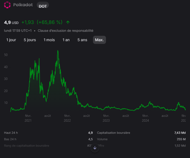Click the +1,93 price change value
The height and width of the screenshot is (158, 190).
click(x=28, y=22)
